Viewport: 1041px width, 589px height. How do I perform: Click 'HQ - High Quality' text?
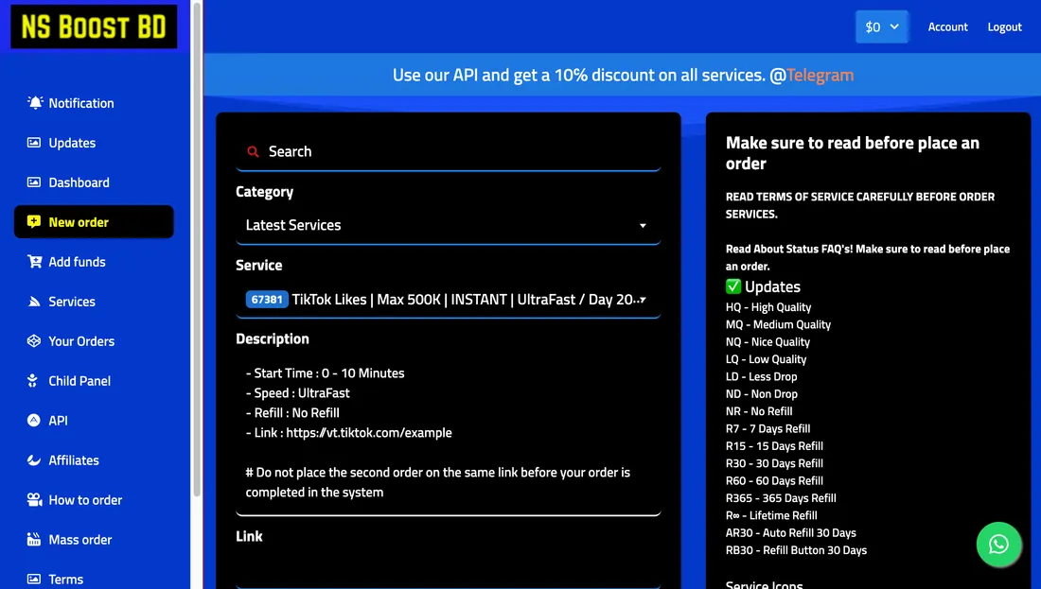click(768, 307)
